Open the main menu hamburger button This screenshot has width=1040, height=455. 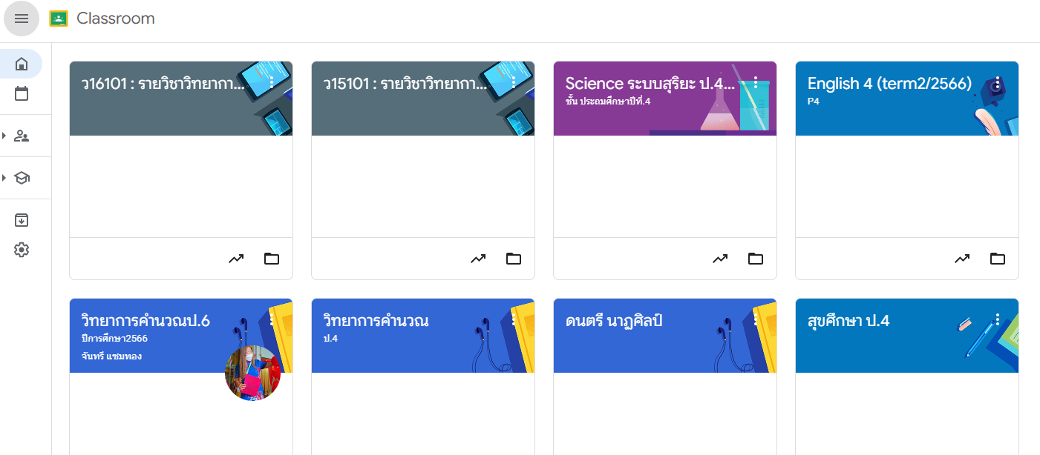coord(22,19)
